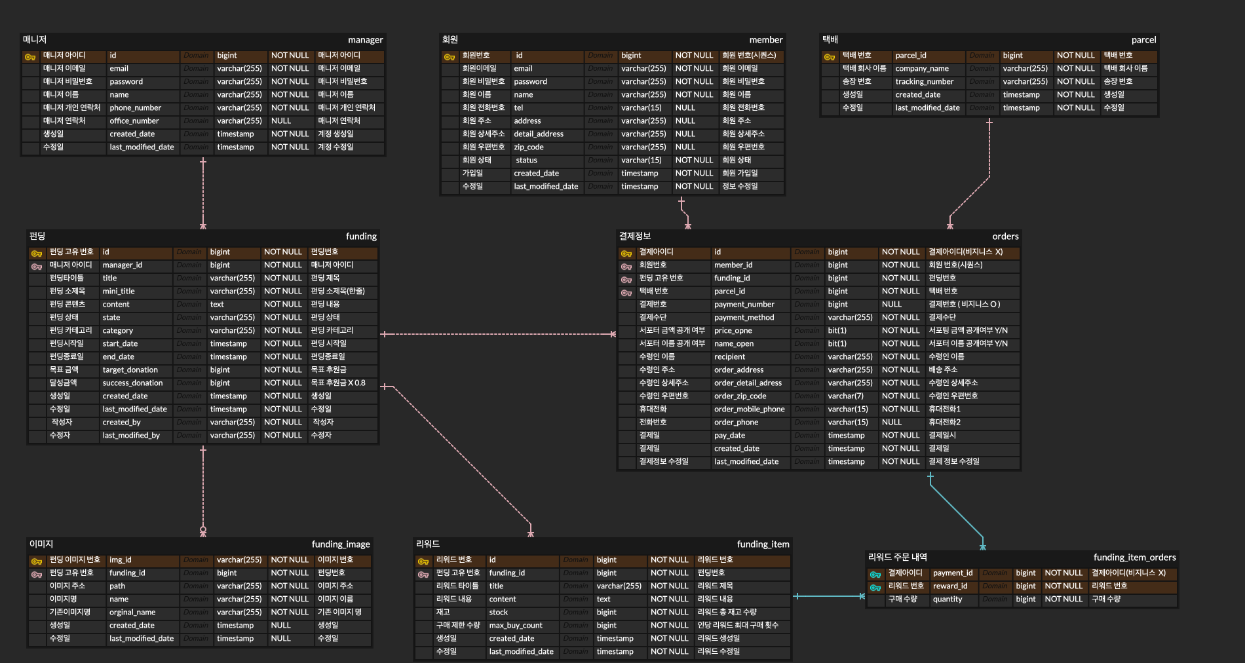Viewport: 1245px width, 663px height.
Task: Click the max_buy_count column in funding_item
Action: [515, 626]
